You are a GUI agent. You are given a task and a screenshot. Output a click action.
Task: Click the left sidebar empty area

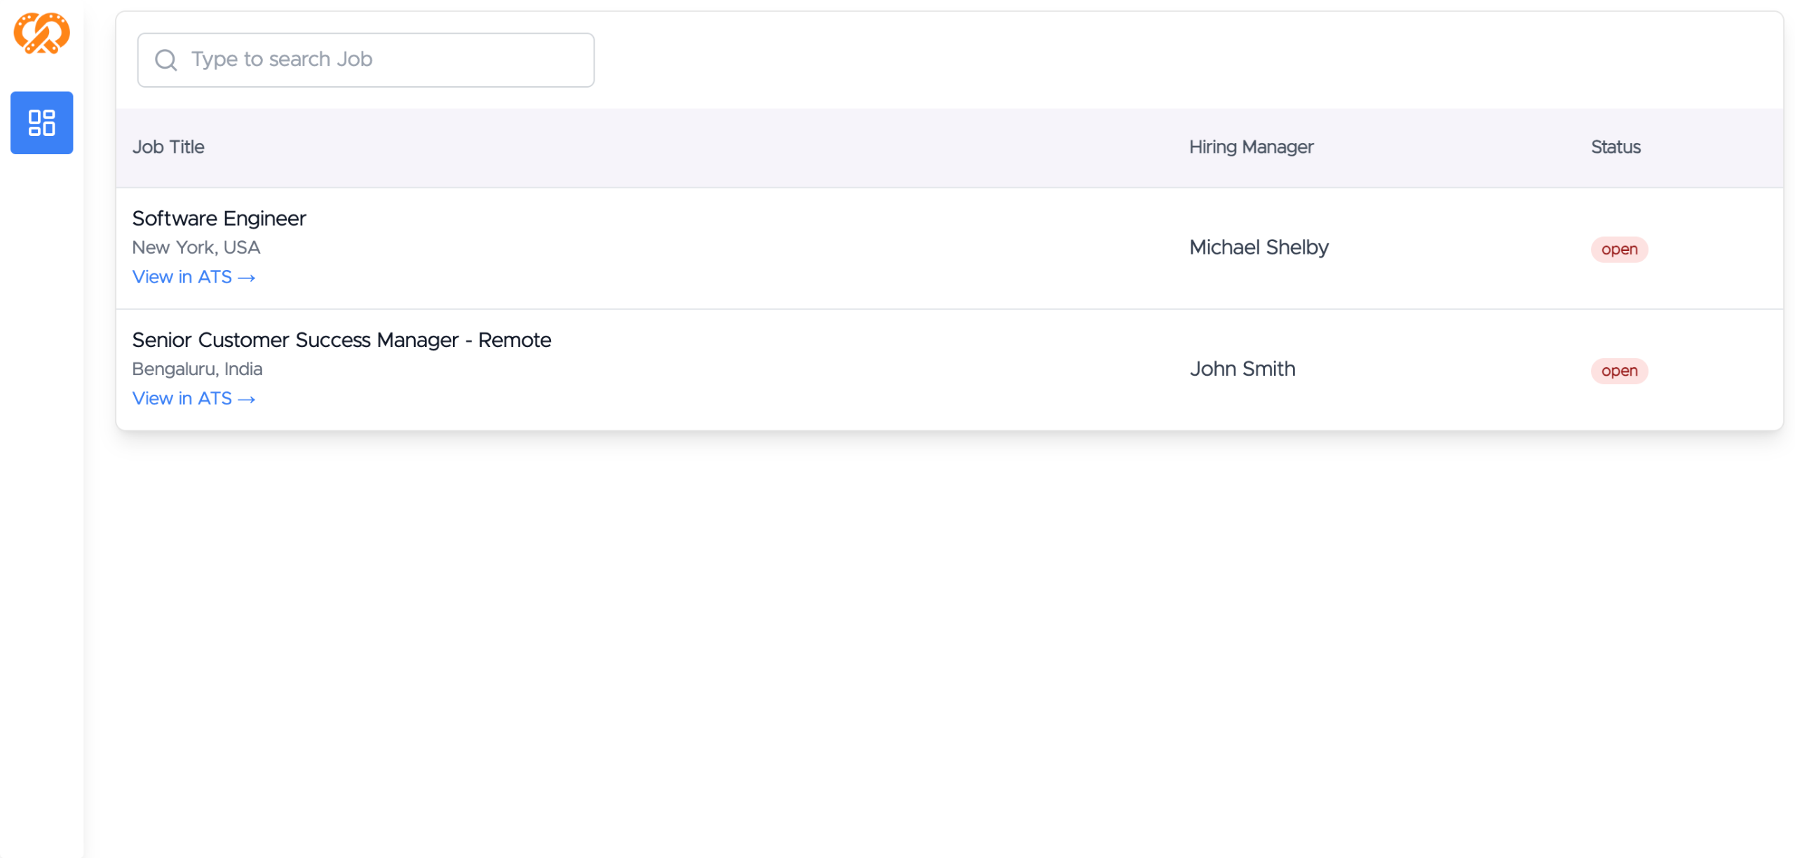[41, 491]
